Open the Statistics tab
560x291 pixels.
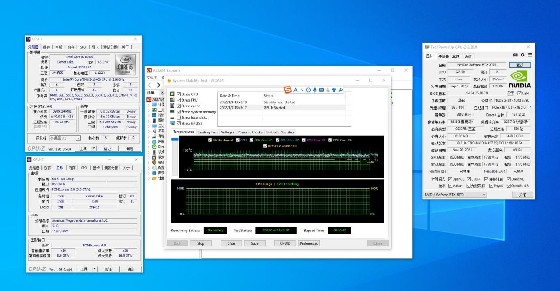point(287,132)
